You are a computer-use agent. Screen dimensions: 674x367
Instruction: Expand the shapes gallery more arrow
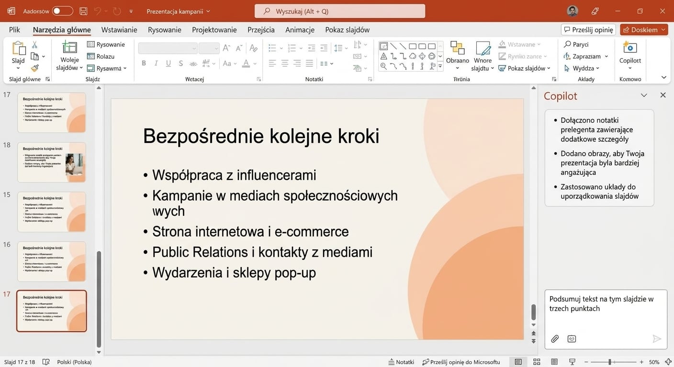(x=440, y=66)
